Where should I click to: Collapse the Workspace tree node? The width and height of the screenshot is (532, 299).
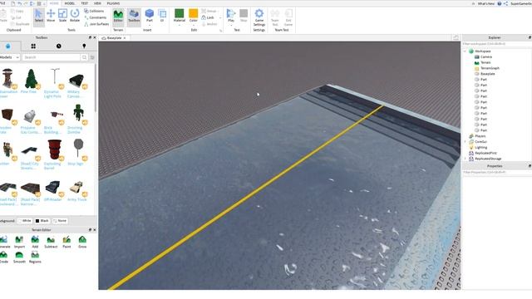pyautogui.click(x=465, y=51)
